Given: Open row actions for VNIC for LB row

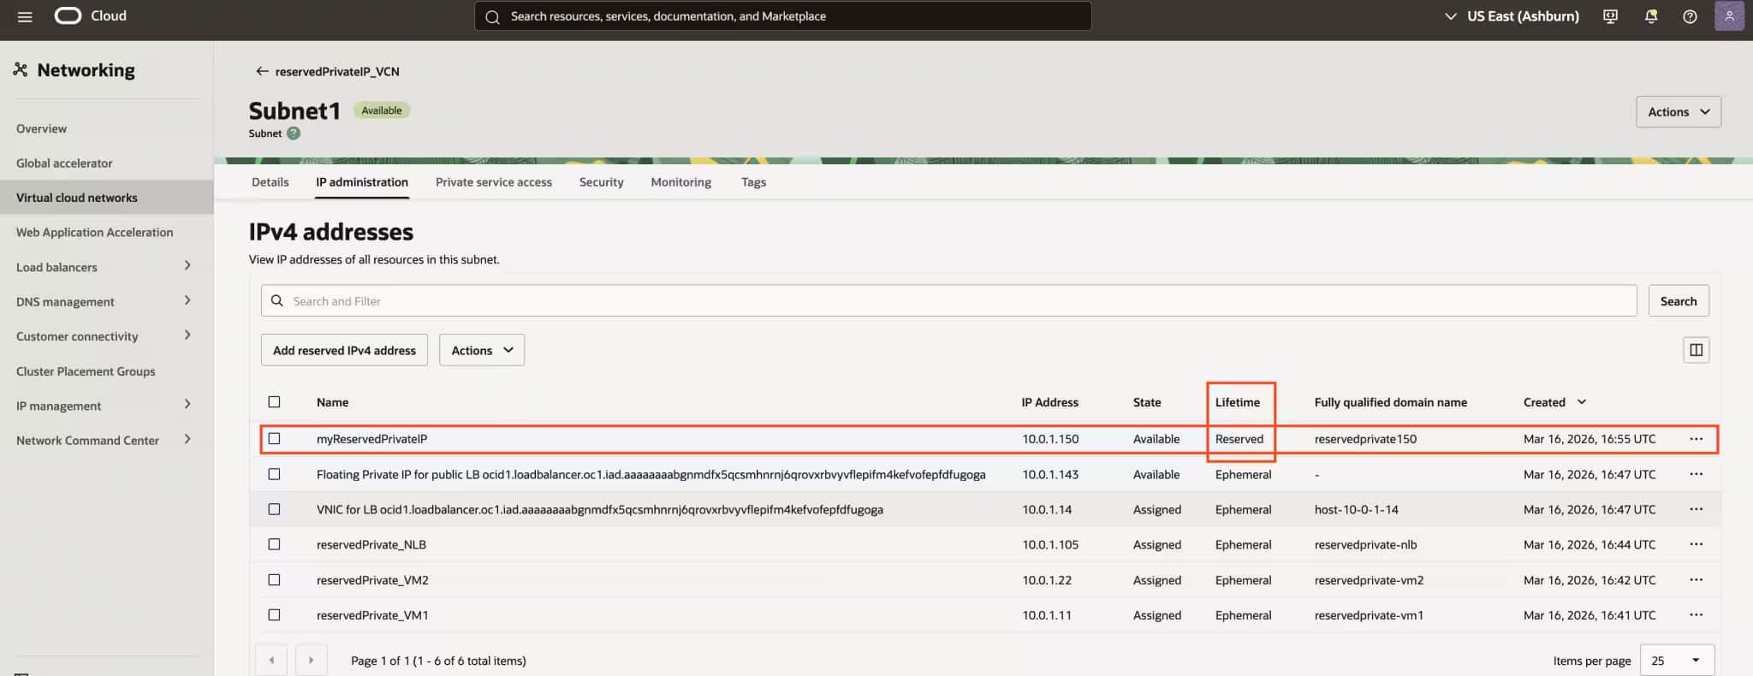Looking at the screenshot, I should (1696, 509).
